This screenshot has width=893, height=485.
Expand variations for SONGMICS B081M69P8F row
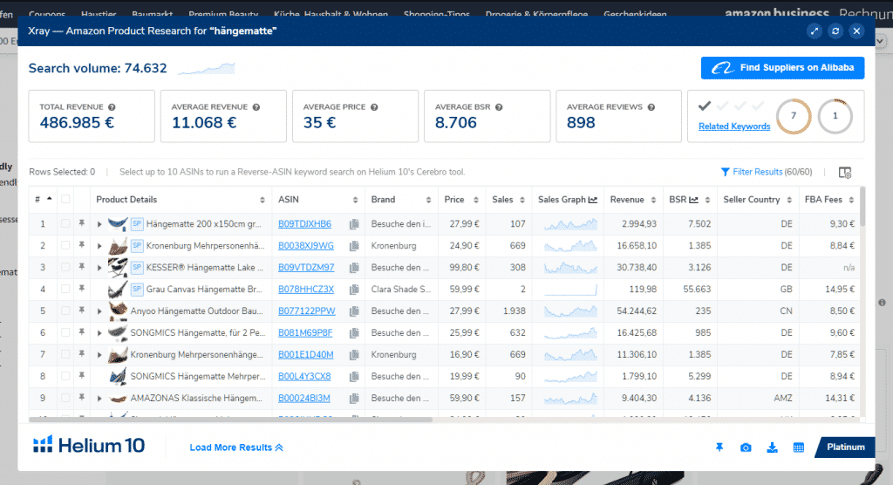pos(99,333)
